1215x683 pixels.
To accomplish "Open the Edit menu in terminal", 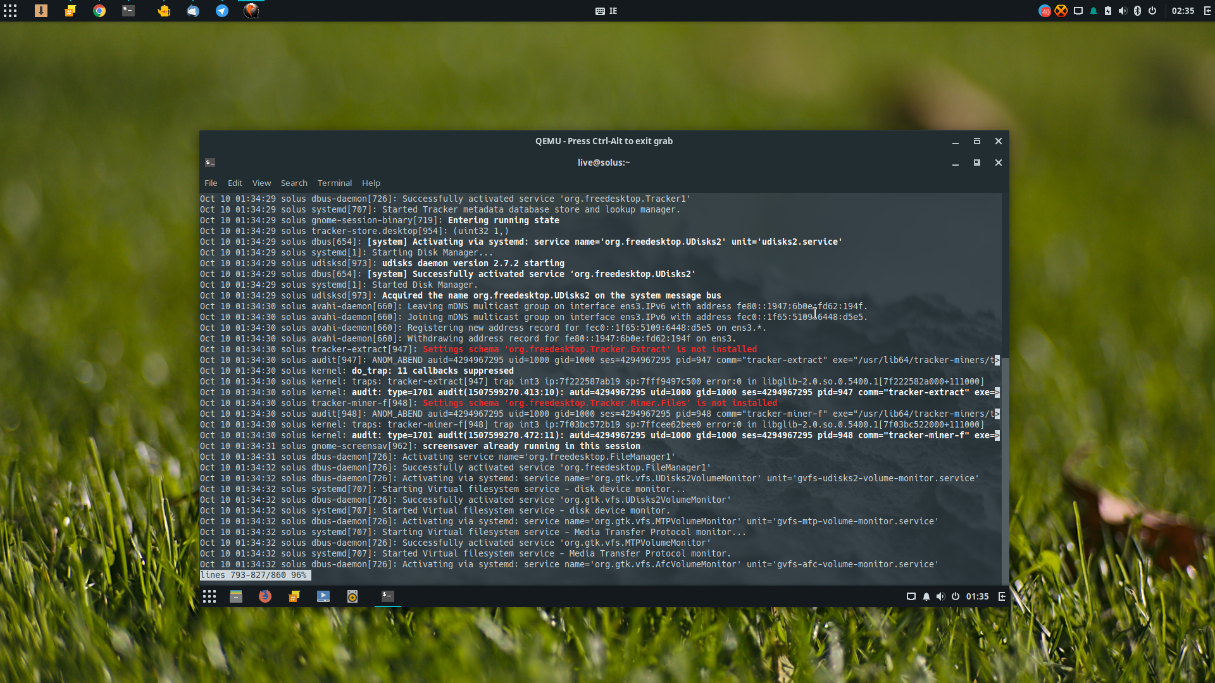I will [x=235, y=183].
